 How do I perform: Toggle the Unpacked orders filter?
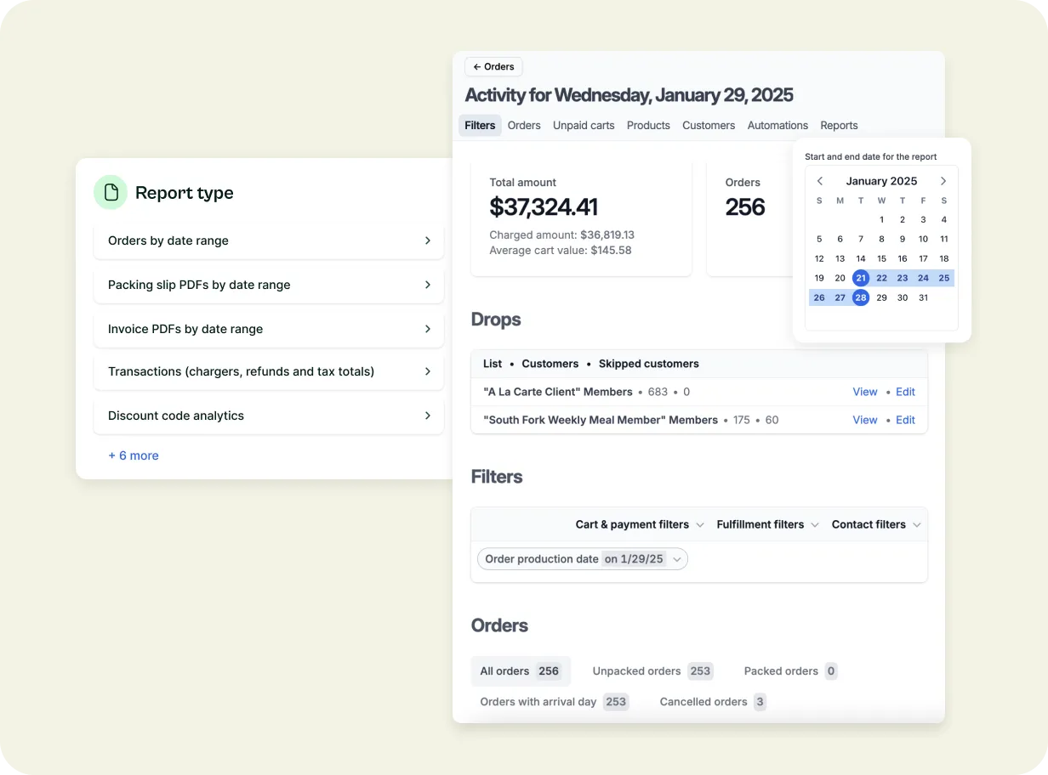(652, 671)
